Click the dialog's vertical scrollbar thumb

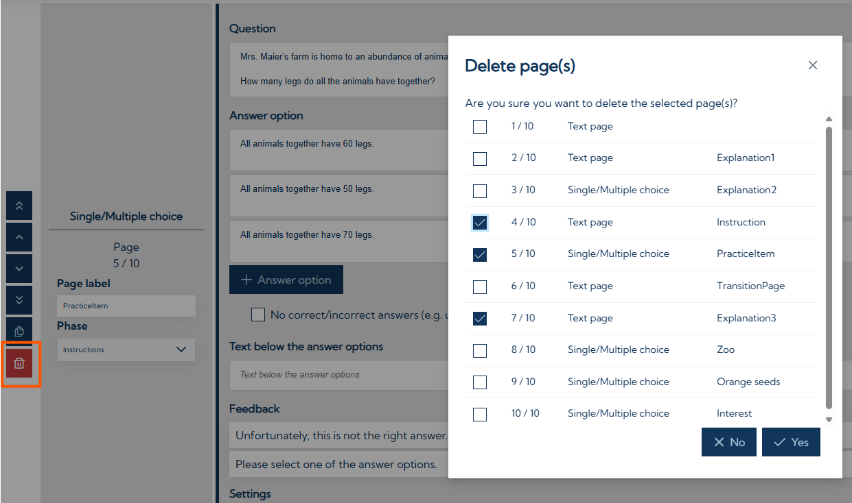tap(829, 267)
